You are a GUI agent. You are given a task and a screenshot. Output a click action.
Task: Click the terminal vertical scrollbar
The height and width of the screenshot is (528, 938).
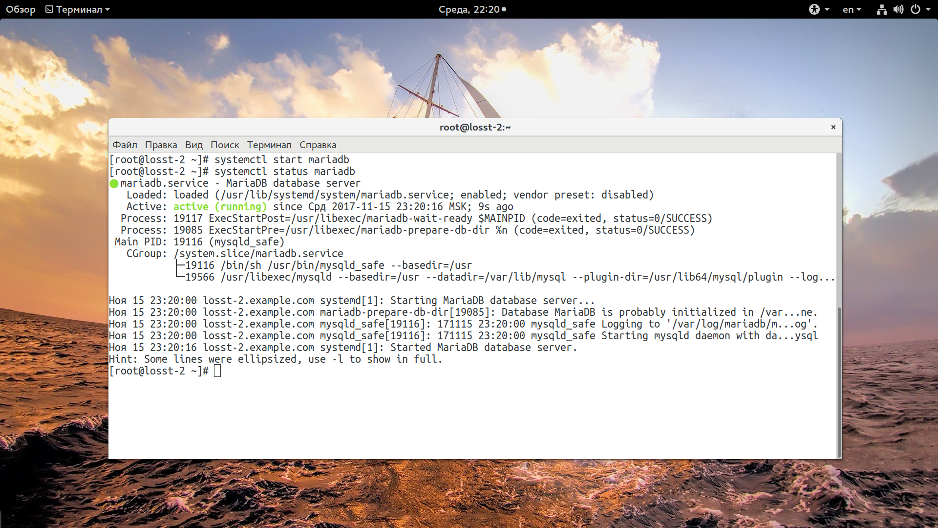click(x=839, y=382)
